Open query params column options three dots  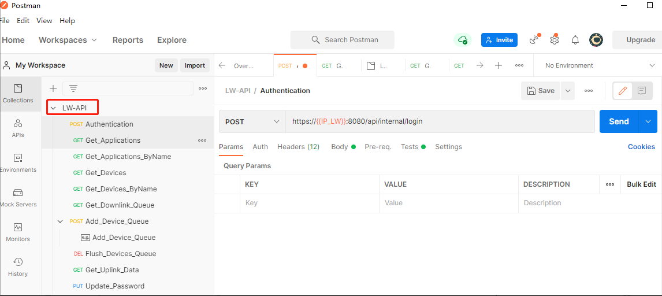click(610, 184)
